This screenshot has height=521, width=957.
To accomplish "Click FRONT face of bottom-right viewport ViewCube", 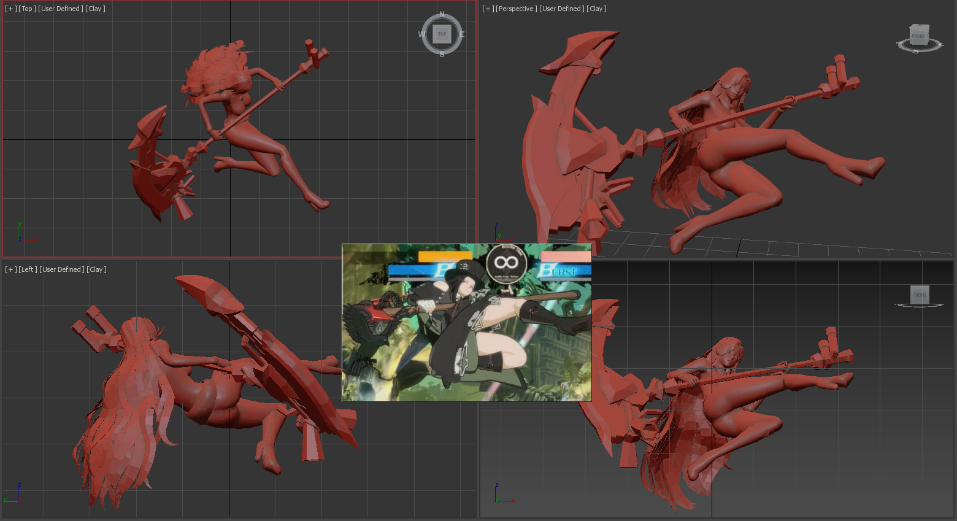I will 920,295.
